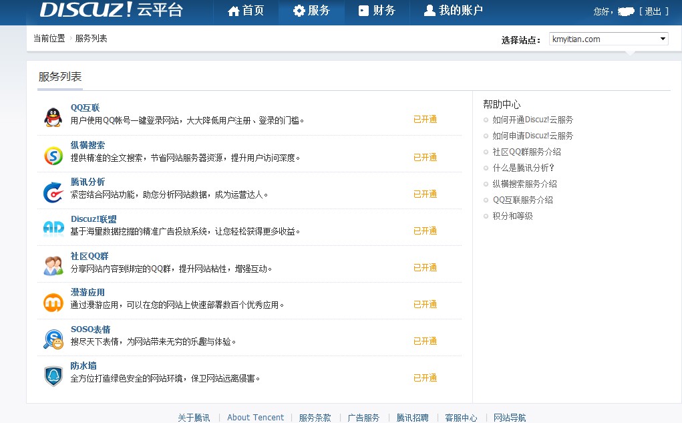
Task: Click the SOSO表情 magnifier smiley icon
Action: (x=53, y=339)
